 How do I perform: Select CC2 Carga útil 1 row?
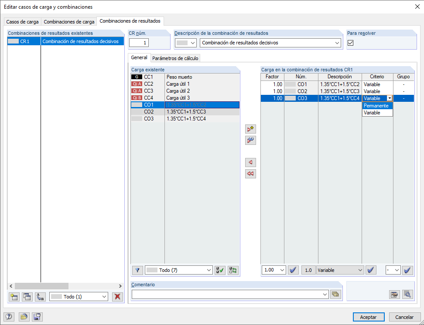pos(185,84)
